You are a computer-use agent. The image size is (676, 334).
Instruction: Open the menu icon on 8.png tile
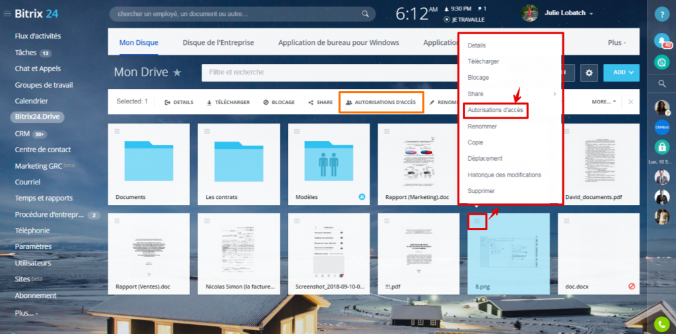pyautogui.click(x=477, y=221)
